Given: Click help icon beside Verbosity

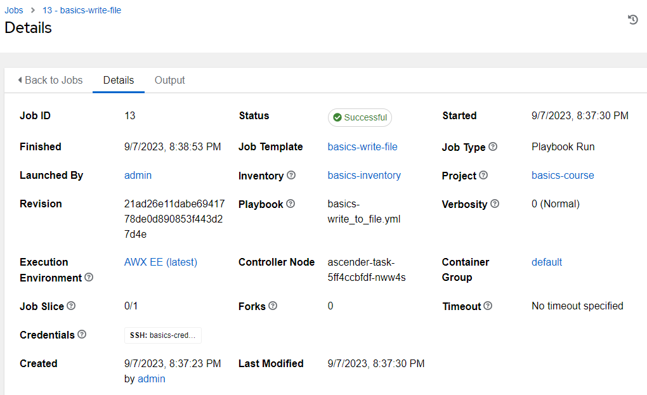Looking at the screenshot, I should (x=495, y=204).
